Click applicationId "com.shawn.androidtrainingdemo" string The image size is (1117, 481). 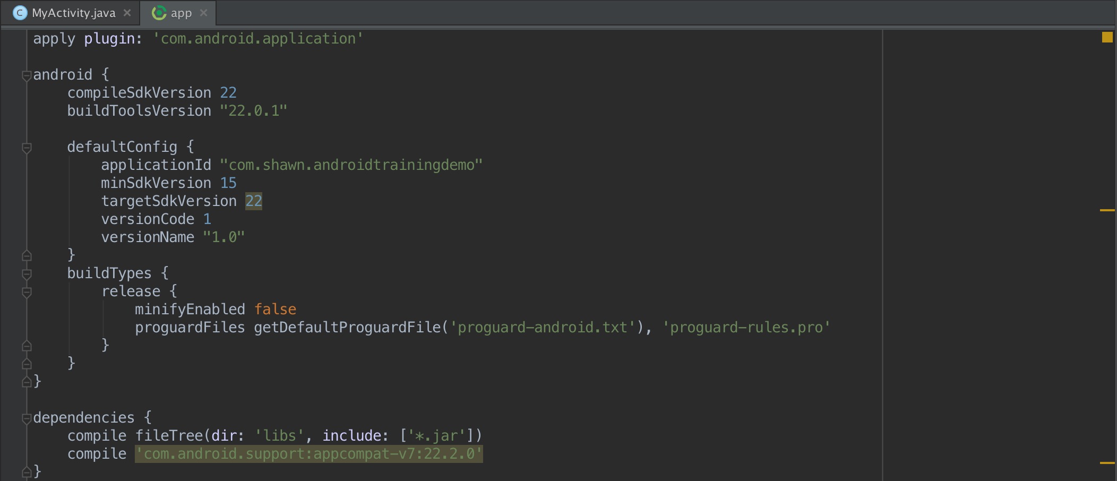351,165
